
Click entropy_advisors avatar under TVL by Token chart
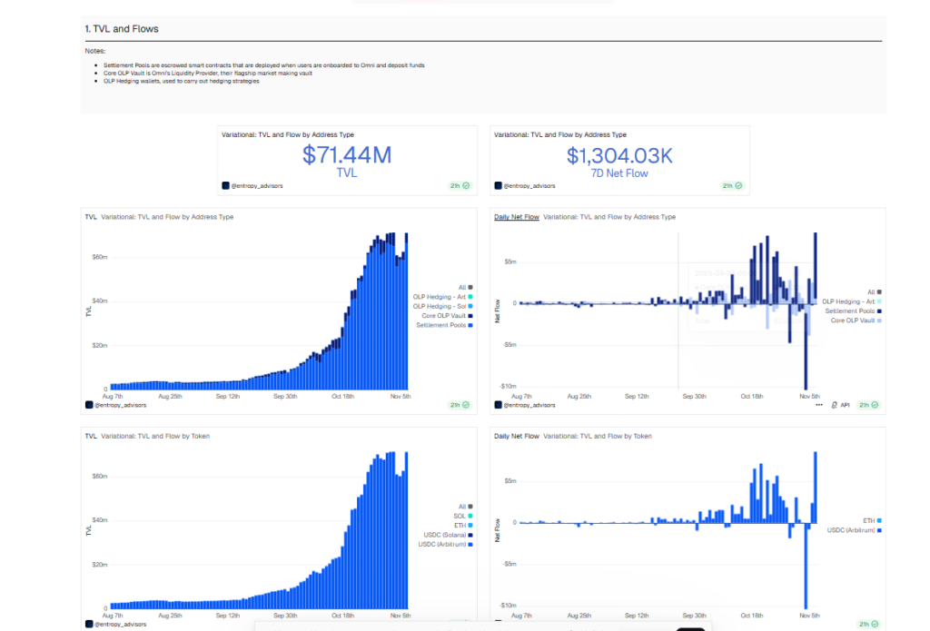tap(89, 625)
